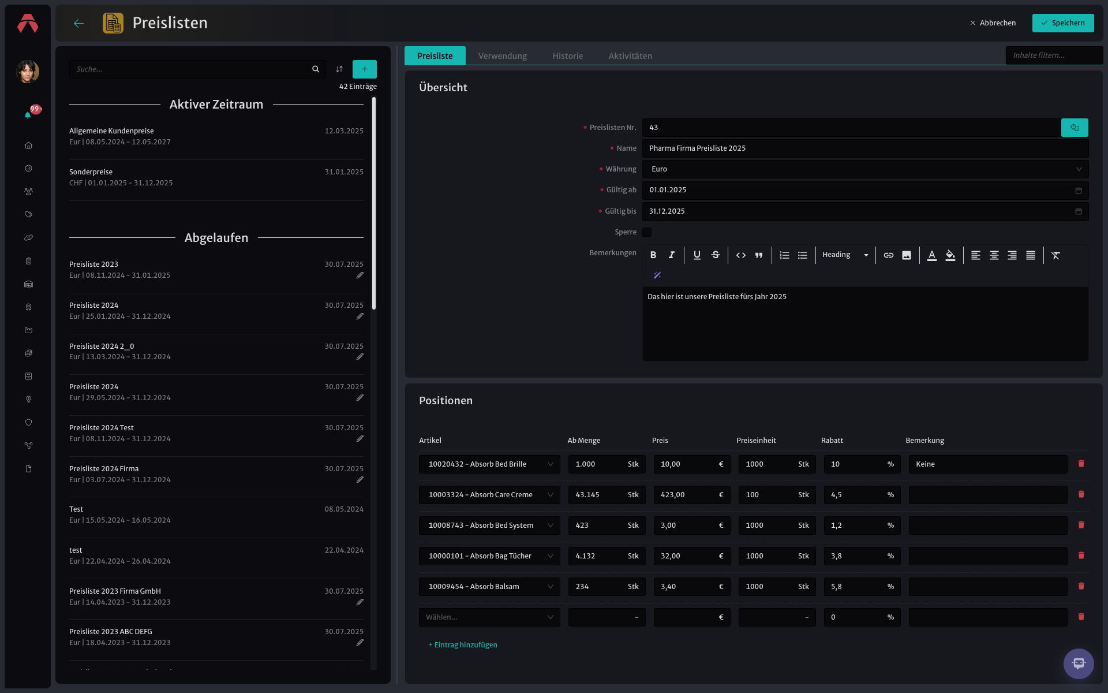Screen dimensions: 1108x693
Task: Click the magic wand icon in editor toolbar
Action: coord(657,275)
